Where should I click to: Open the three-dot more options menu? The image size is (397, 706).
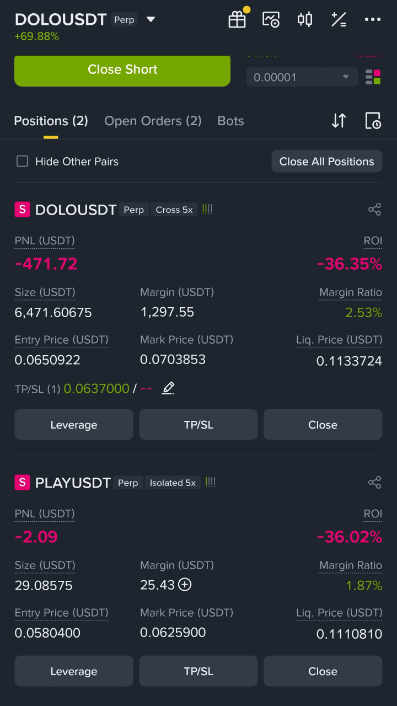pos(373,20)
